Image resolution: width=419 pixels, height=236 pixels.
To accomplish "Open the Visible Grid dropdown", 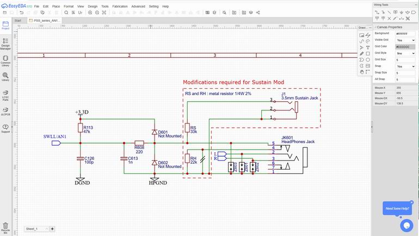I will click(405, 40).
